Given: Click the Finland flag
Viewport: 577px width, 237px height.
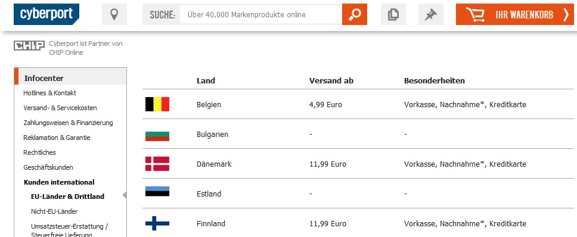Looking at the screenshot, I should coord(157,223).
